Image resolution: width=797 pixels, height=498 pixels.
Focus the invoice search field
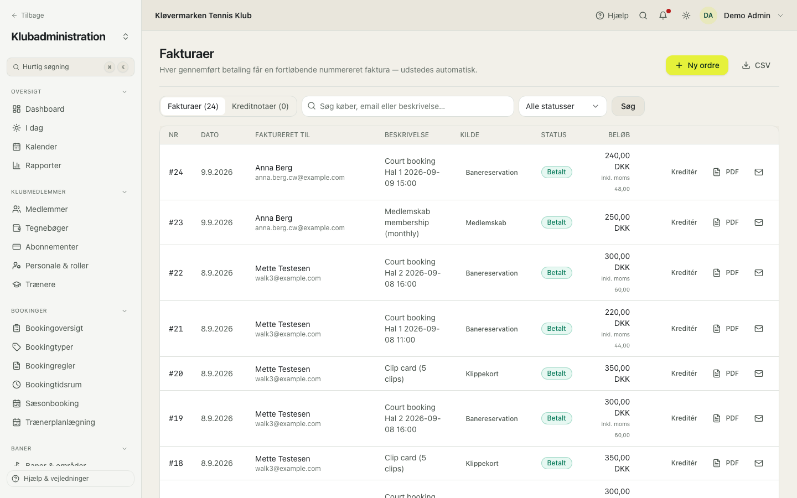click(408, 106)
